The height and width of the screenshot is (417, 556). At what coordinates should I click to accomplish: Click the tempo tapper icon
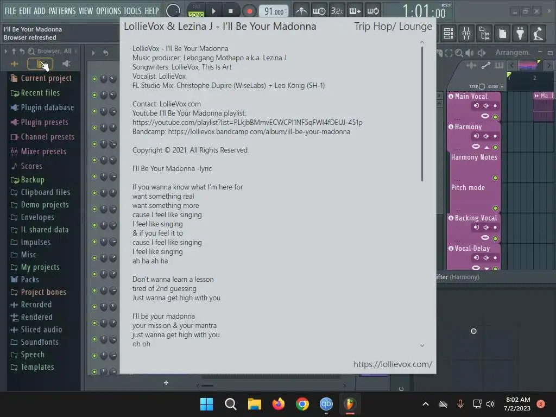click(x=538, y=33)
